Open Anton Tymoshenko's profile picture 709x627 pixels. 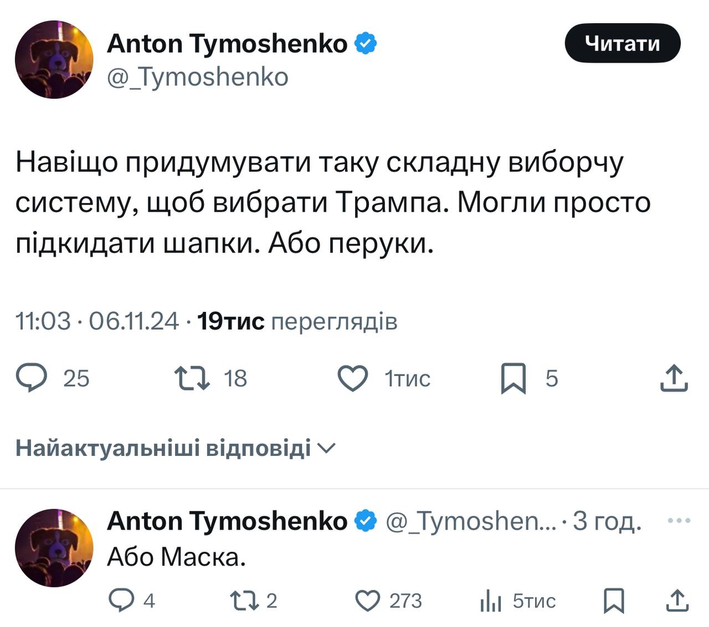(x=55, y=59)
